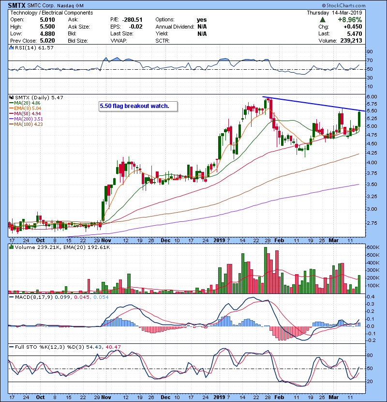
Task: Click the RSI(14) indicator icon
Action: point(11,47)
